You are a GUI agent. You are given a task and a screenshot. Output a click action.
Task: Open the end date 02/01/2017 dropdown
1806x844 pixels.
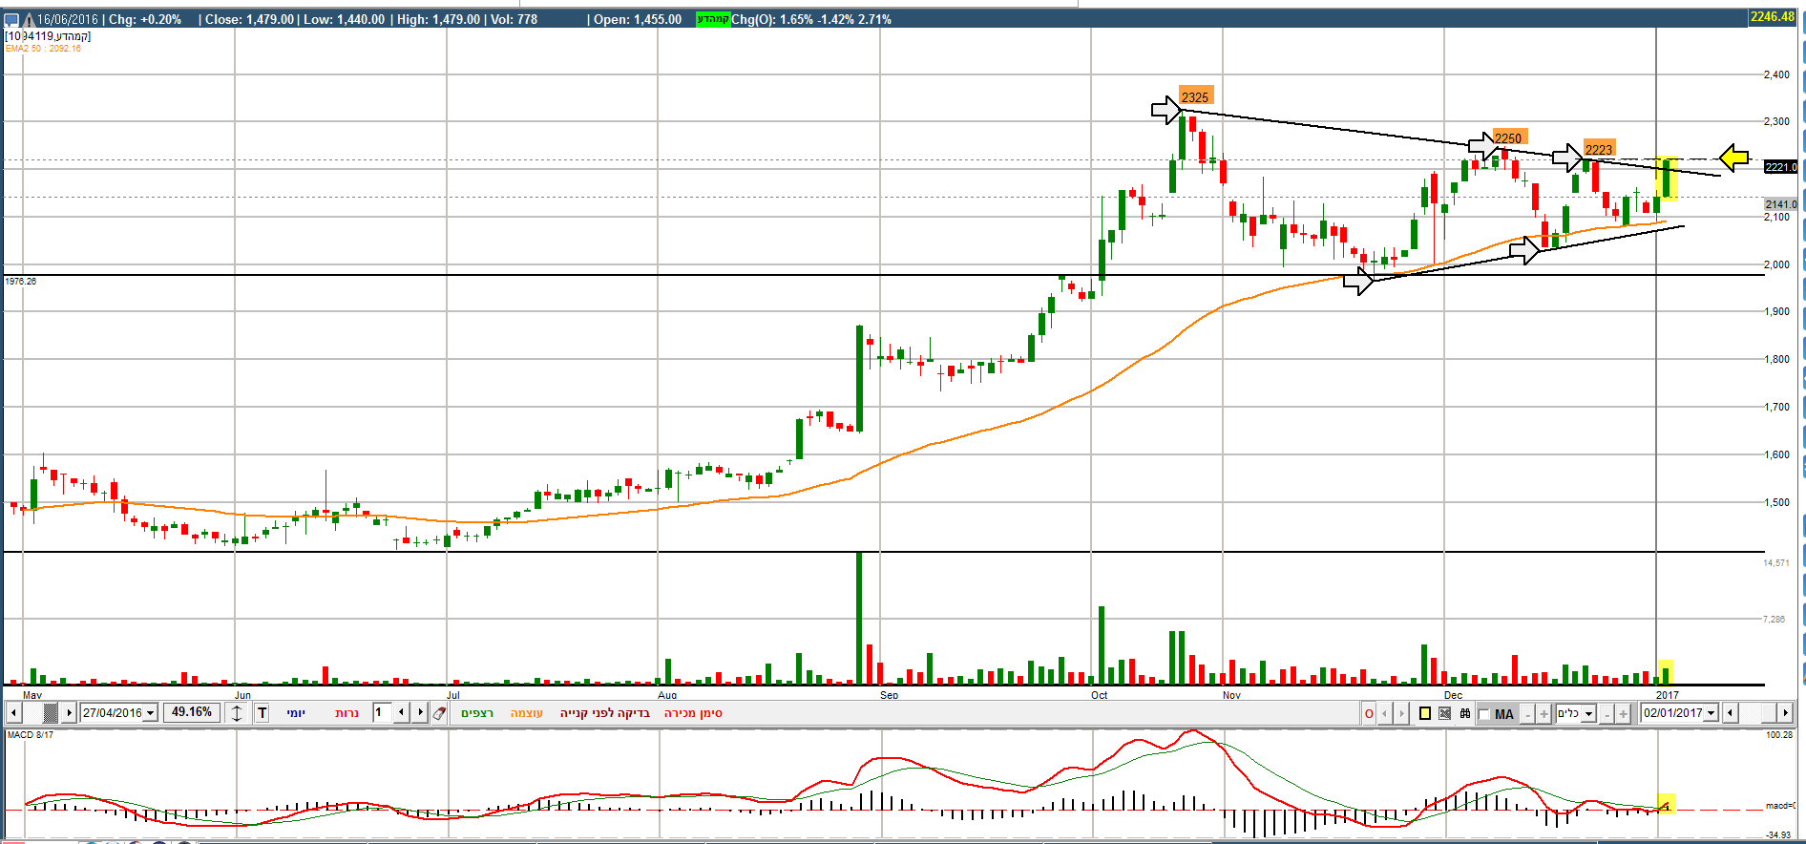click(1711, 713)
